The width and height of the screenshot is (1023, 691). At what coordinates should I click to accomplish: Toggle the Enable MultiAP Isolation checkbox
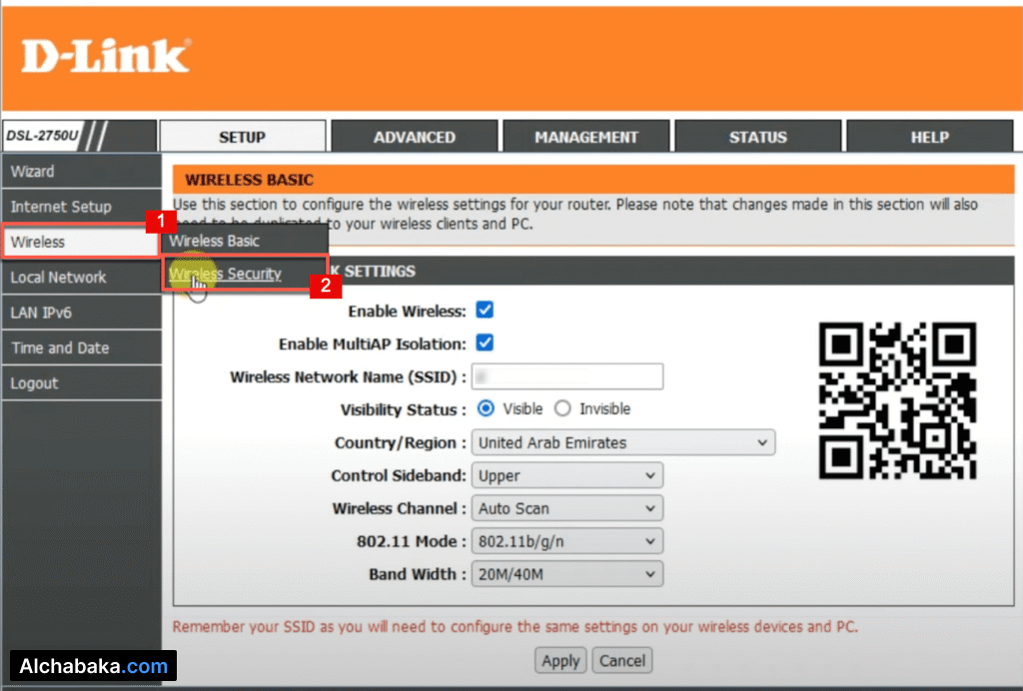point(485,344)
